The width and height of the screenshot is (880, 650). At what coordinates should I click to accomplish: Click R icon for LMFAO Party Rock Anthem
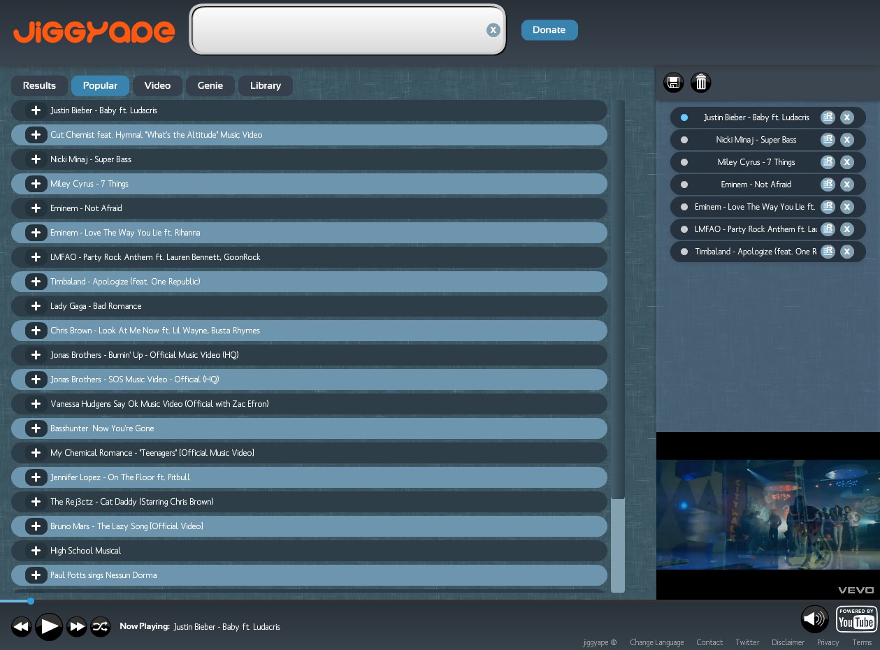(828, 229)
